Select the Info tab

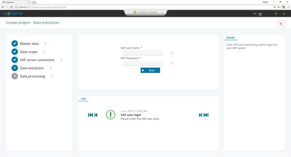(x=83, y=99)
